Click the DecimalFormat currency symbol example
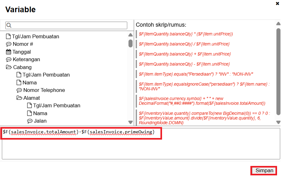283x181 pixels. pyautogui.click(x=202, y=101)
